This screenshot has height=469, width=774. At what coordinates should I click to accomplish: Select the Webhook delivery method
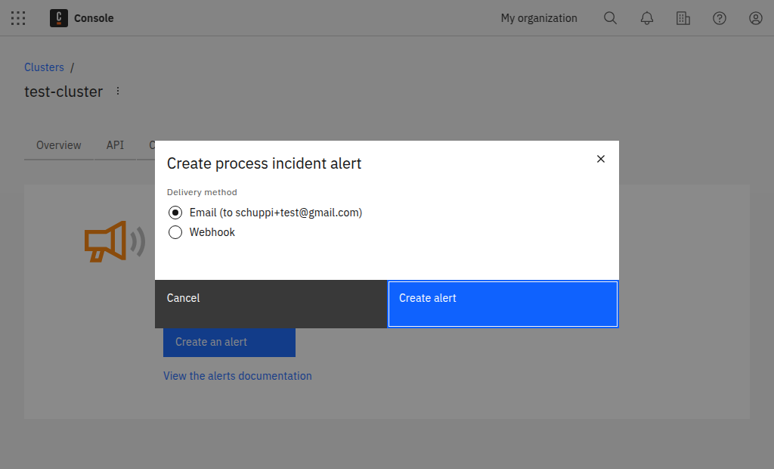[175, 232]
